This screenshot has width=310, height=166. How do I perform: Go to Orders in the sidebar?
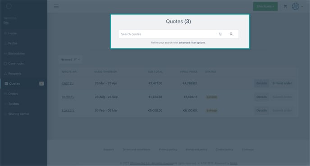(x=13, y=94)
